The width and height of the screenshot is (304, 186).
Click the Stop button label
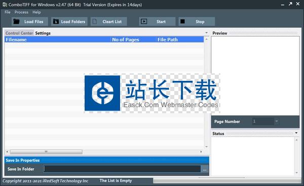pyautogui.click(x=200, y=22)
